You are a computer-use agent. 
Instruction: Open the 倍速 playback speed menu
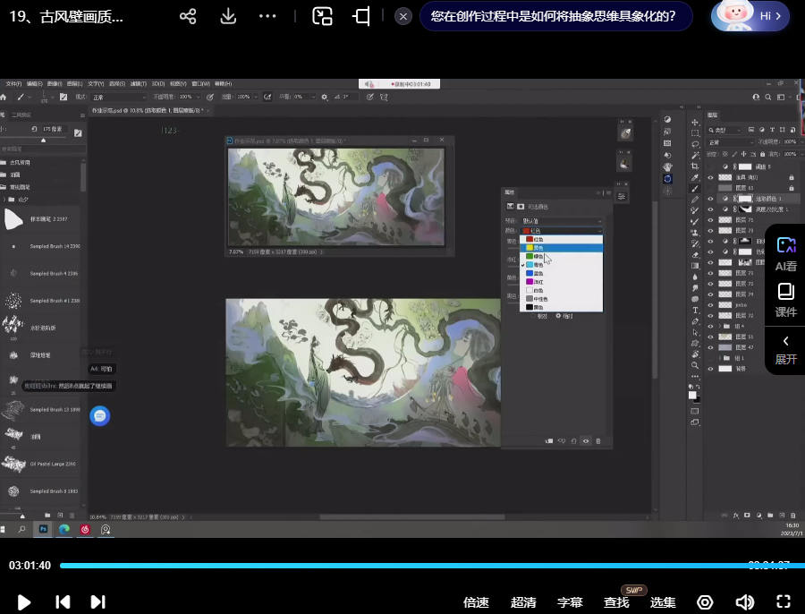(476, 602)
